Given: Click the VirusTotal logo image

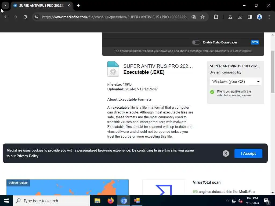Looking at the screenshot, I should pyautogui.click(x=164, y=187).
